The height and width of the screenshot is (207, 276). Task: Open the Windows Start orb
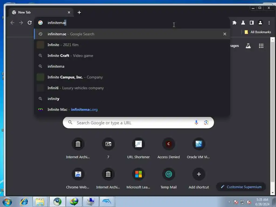pyautogui.click(x=7, y=202)
